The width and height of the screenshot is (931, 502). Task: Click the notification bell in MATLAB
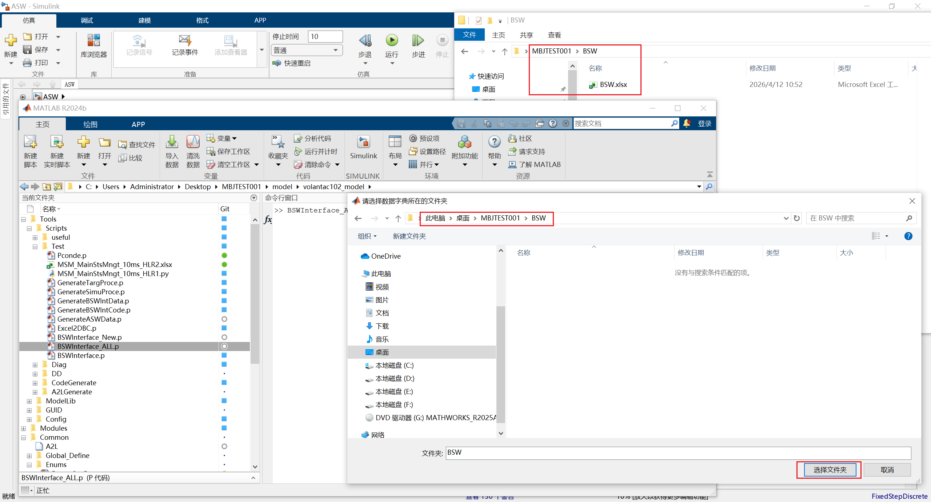(687, 123)
